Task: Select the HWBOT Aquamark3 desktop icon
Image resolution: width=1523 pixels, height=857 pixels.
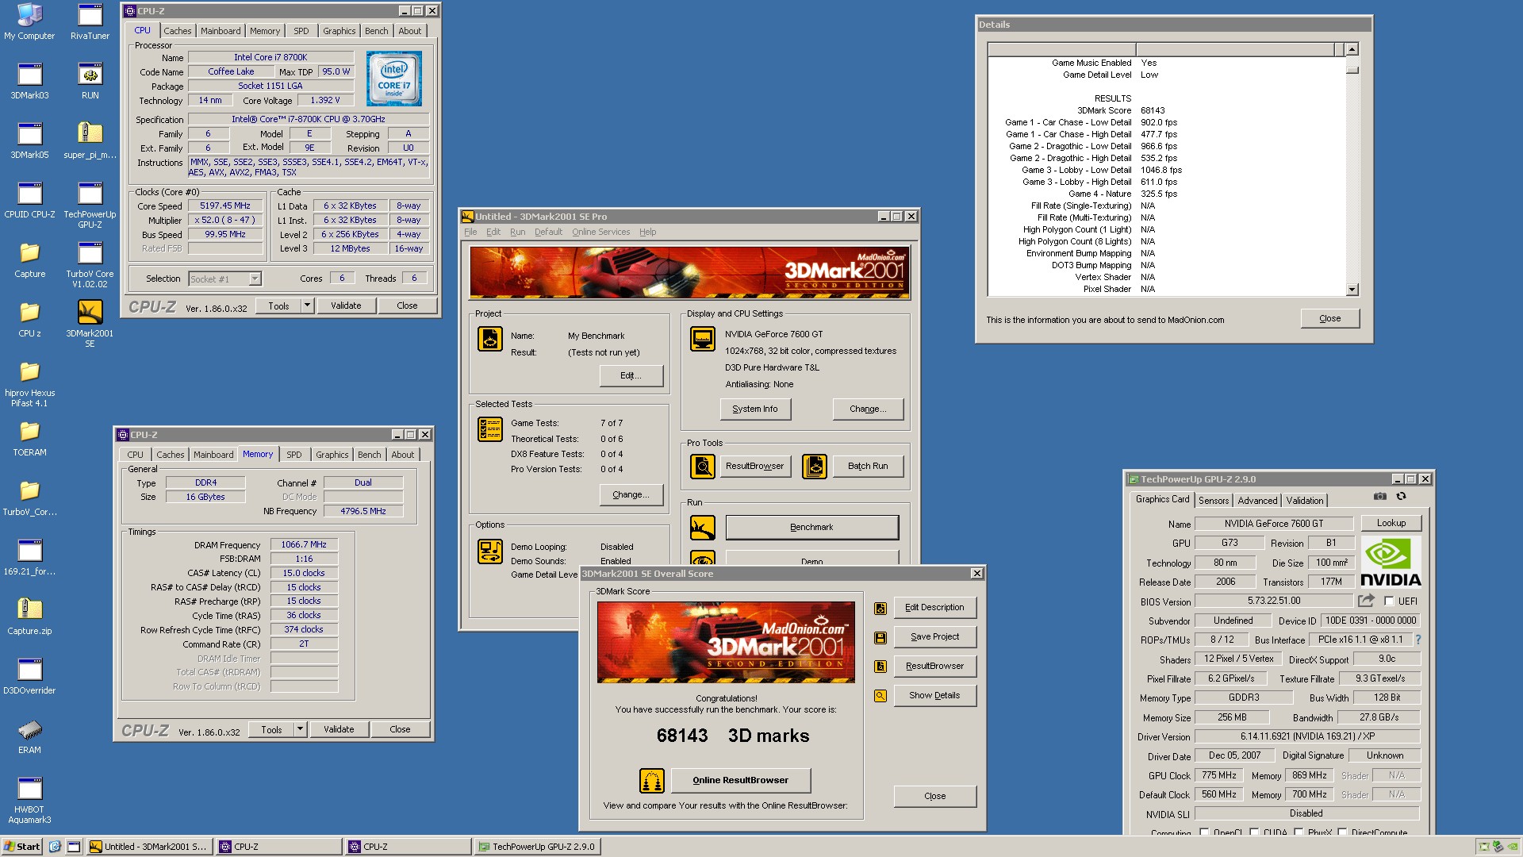Action: click(x=29, y=800)
